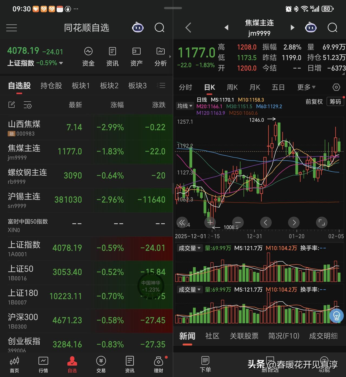Open the 资金 funds icon
This screenshot has height=377, width=346.
point(88,57)
